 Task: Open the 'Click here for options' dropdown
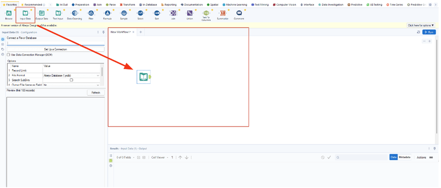(420, 26)
